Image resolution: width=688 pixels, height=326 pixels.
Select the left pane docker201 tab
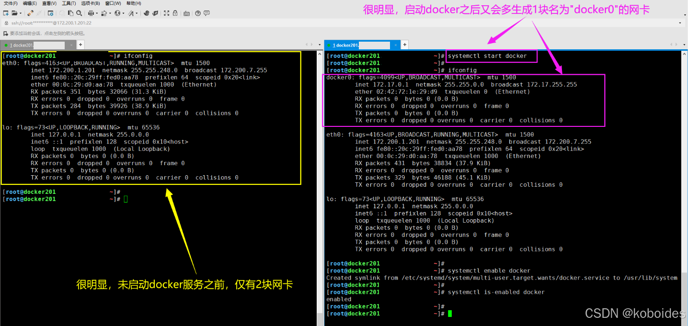(x=38, y=45)
